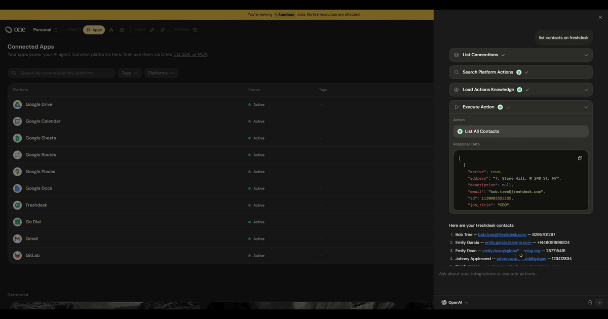The width and height of the screenshot is (608, 319).
Task: Open the OpenAI model selector
Action: pyautogui.click(x=454, y=302)
